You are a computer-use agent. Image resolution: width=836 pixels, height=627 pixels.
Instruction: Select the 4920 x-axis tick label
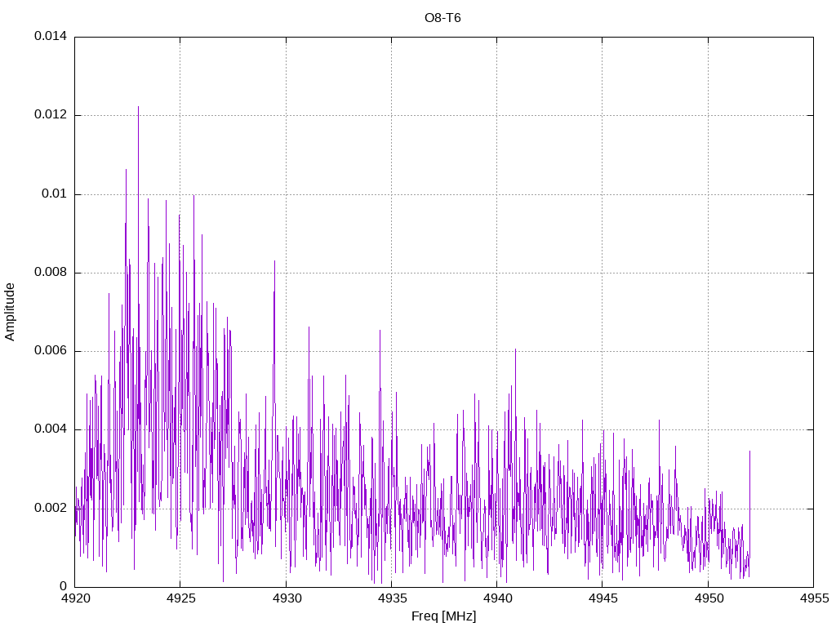point(74,599)
